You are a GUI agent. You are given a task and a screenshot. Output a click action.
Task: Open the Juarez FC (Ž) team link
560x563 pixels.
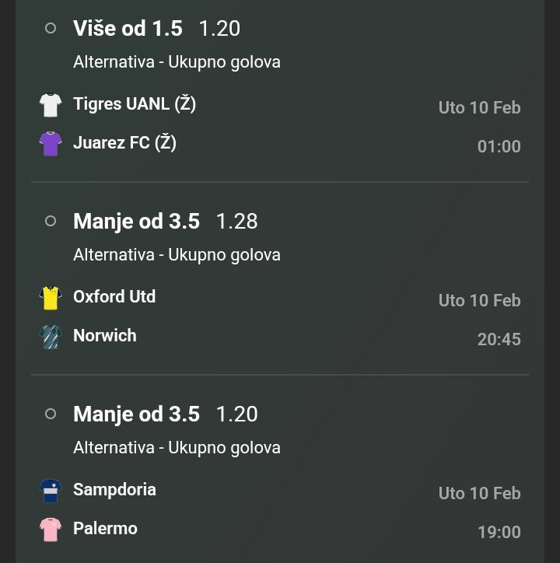pyautogui.click(x=124, y=142)
